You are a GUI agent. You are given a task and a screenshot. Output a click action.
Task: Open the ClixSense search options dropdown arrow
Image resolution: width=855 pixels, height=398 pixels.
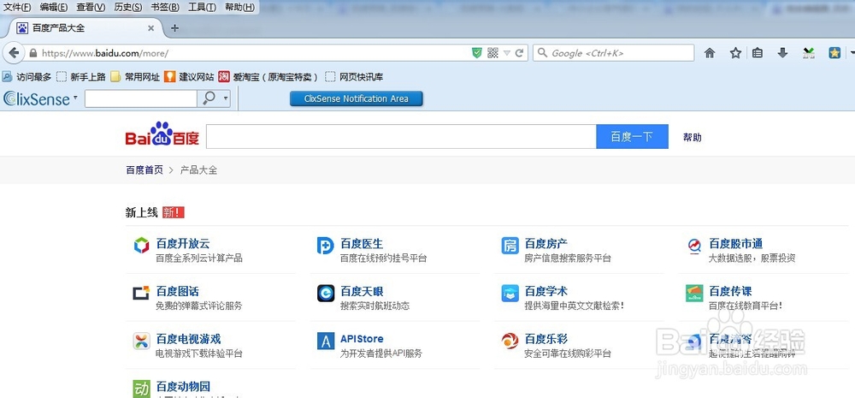[x=226, y=98]
